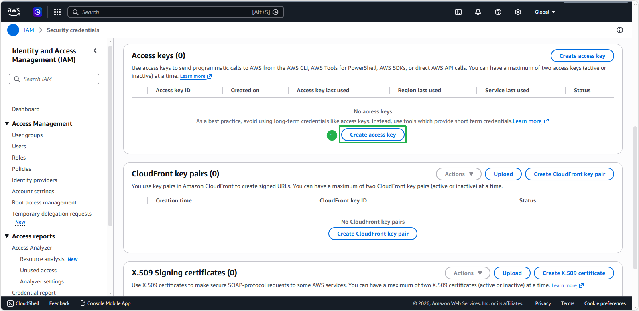Click the main page vertical scrollbar
Screen dimensions: 639x311
pos(635,198)
